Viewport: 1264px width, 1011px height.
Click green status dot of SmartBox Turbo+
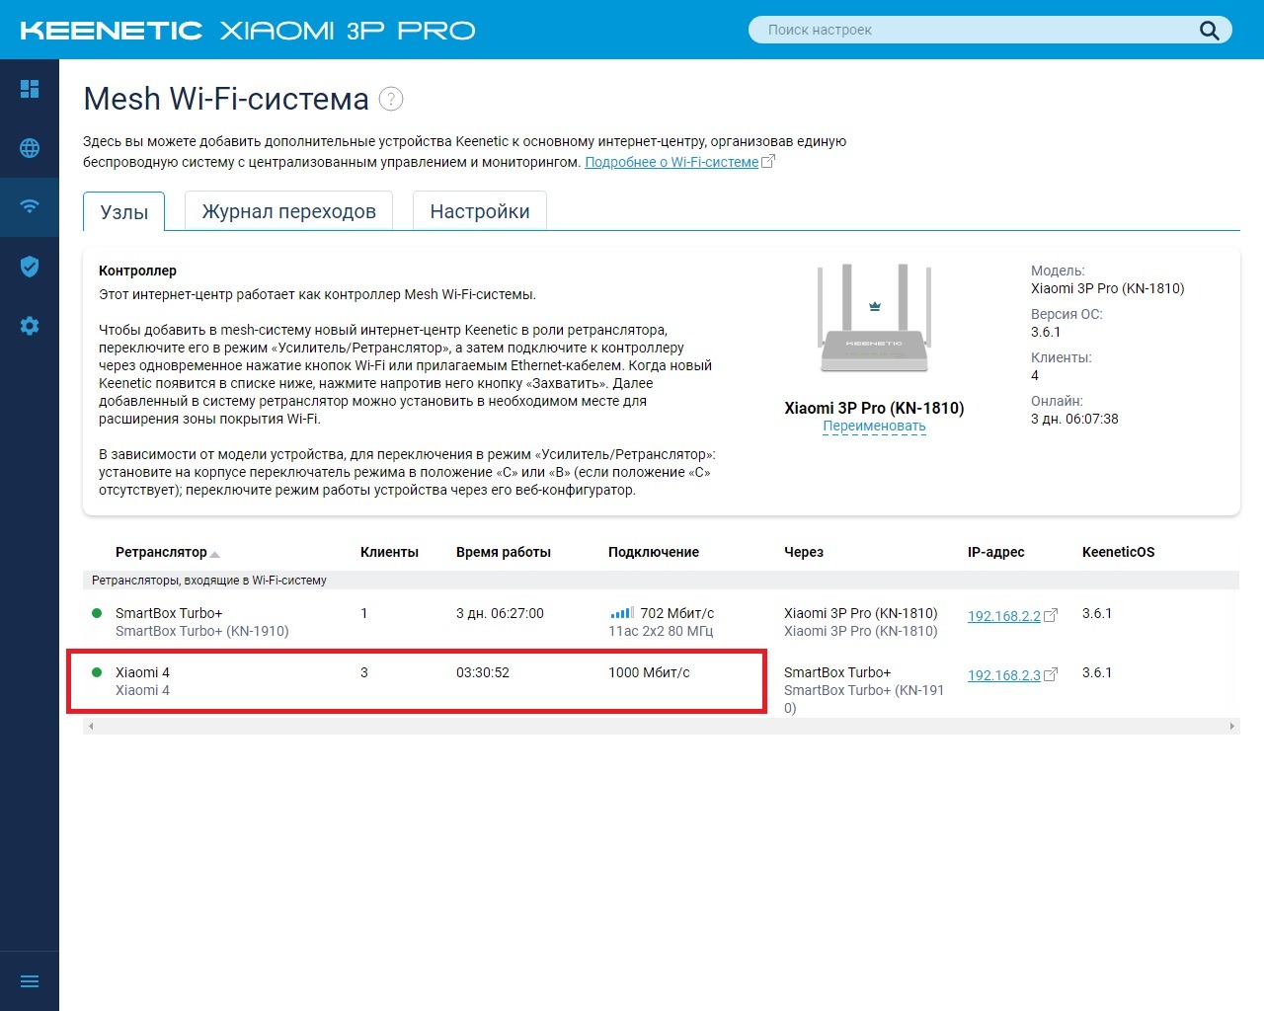click(97, 613)
